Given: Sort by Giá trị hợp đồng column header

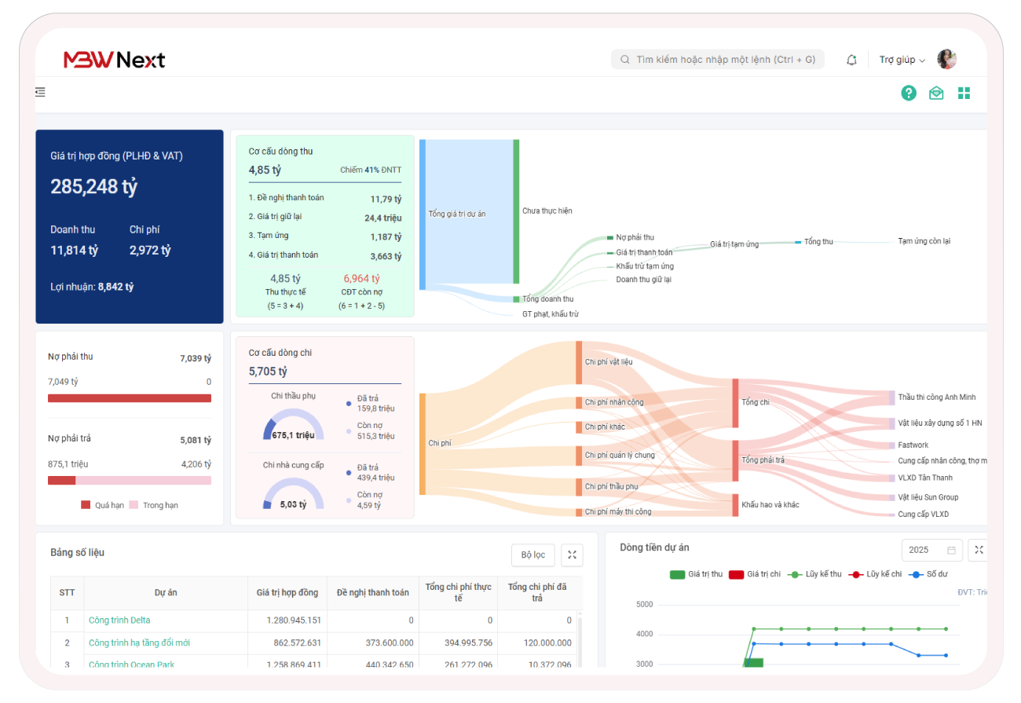Looking at the screenshot, I should click(x=287, y=592).
